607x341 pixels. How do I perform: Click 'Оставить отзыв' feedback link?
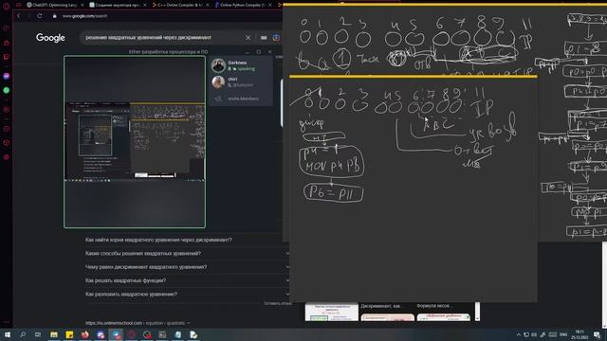tap(278, 303)
